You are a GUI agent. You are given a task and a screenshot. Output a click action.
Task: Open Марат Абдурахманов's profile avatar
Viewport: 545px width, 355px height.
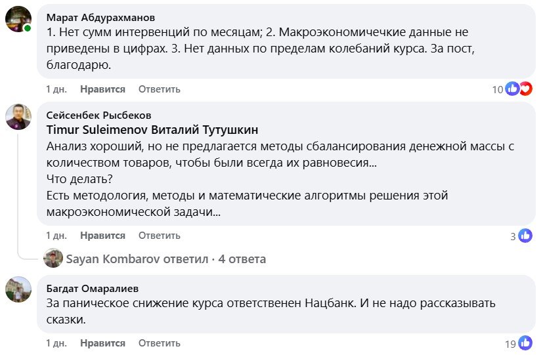(18, 19)
